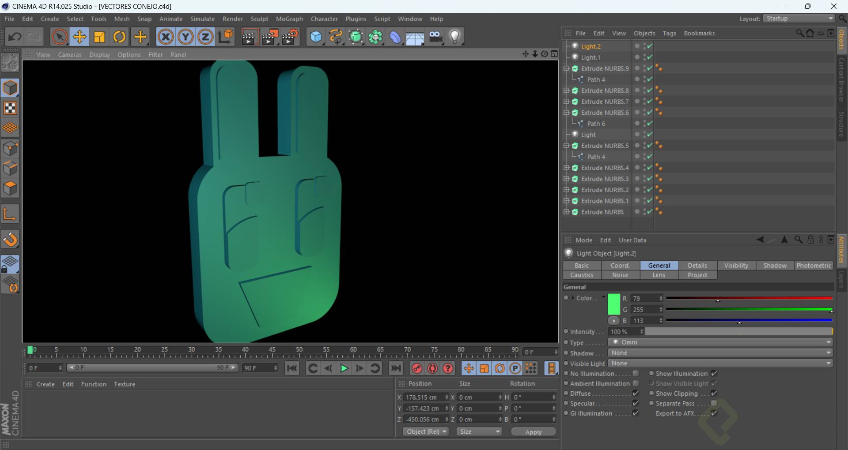Switch to the Caustics tab
This screenshot has width=848, height=450.
582,275
